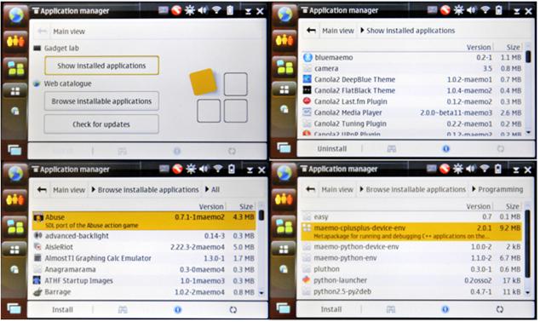Click web browser globe icon top-left sidebar
The image size is (540, 322).
click(x=15, y=15)
